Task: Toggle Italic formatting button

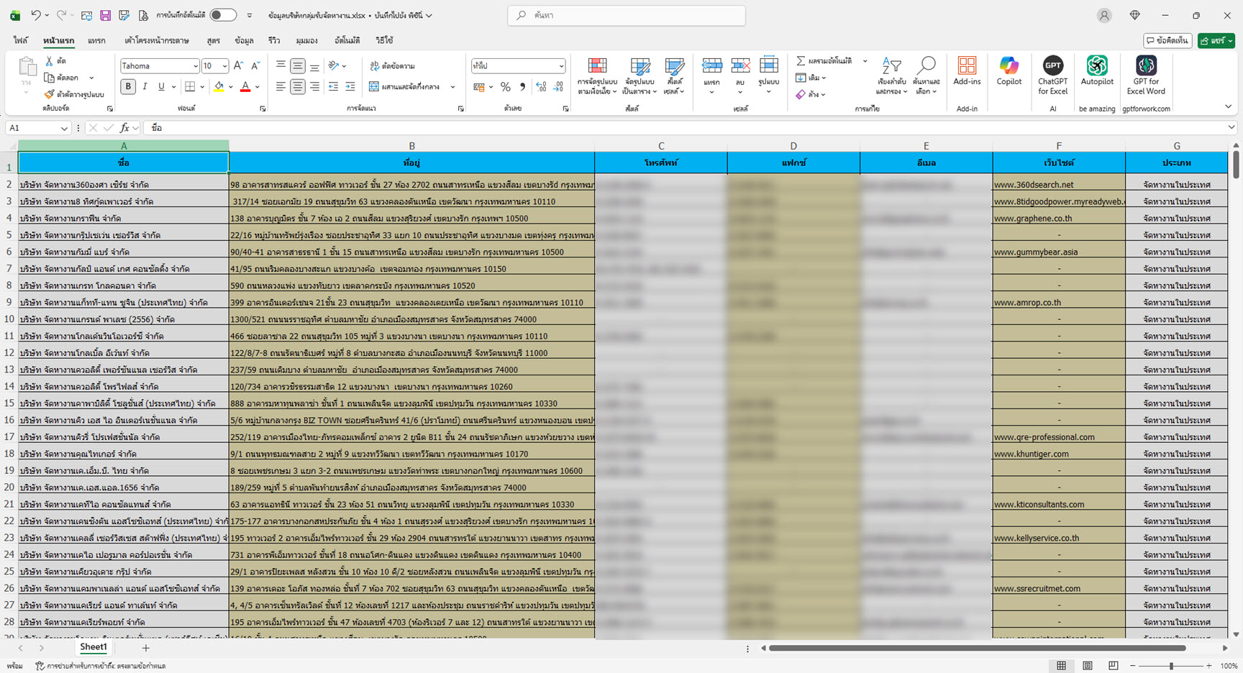Action: pyautogui.click(x=145, y=87)
